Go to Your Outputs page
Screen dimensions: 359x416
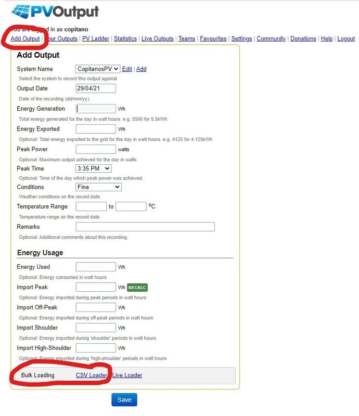pyautogui.click(x=61, y=38)
